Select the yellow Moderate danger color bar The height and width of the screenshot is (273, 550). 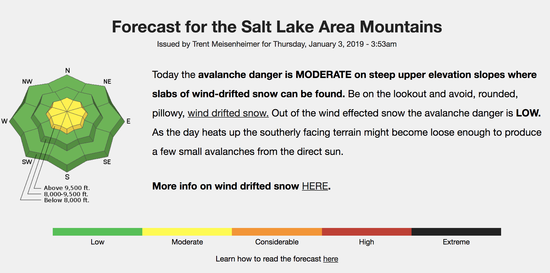click(187, 232)
